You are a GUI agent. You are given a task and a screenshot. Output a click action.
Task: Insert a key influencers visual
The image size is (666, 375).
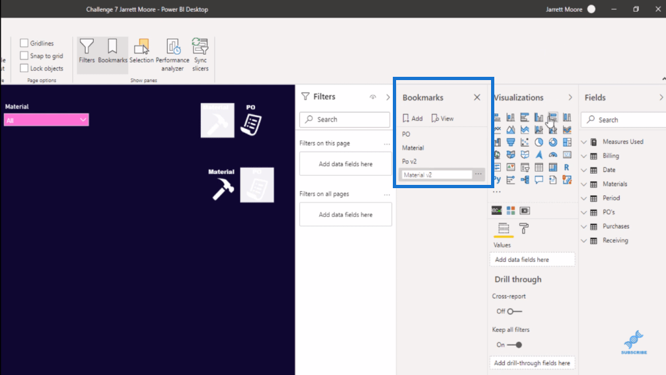[x=511, y=180]
